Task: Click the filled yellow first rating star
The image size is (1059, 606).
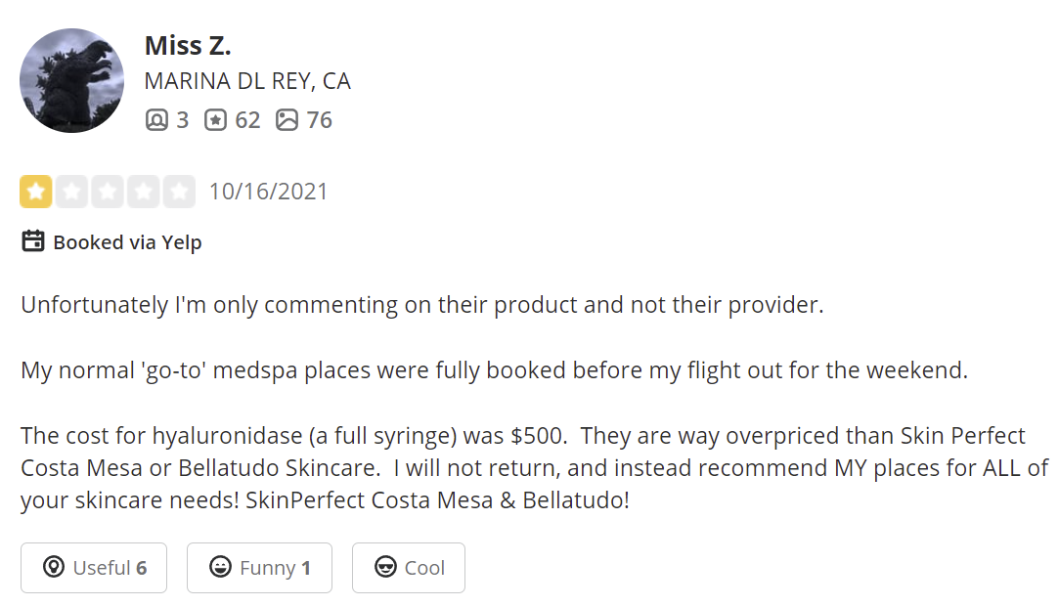Action: point(36,192)
